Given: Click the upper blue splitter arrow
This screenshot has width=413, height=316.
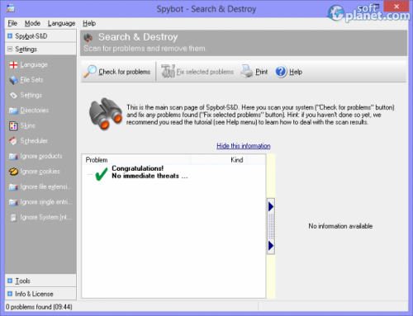Looking at the screenshot, I should click(271, 206).
